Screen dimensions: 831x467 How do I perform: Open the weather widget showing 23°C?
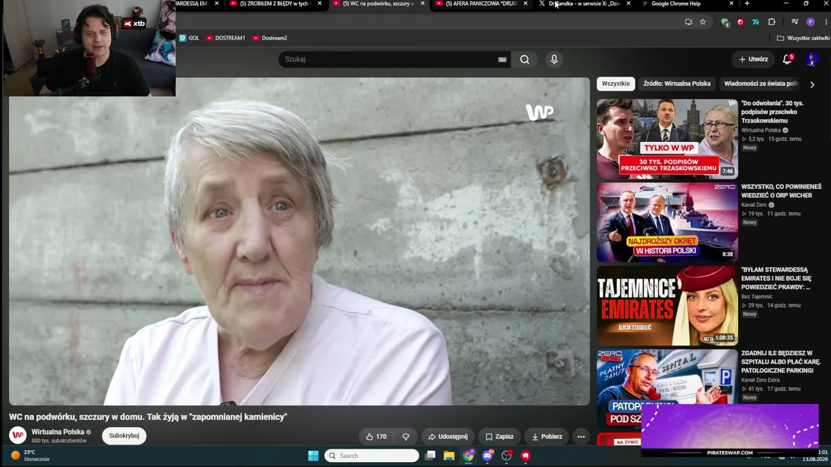pyautogui.click(x=29, y=455)
